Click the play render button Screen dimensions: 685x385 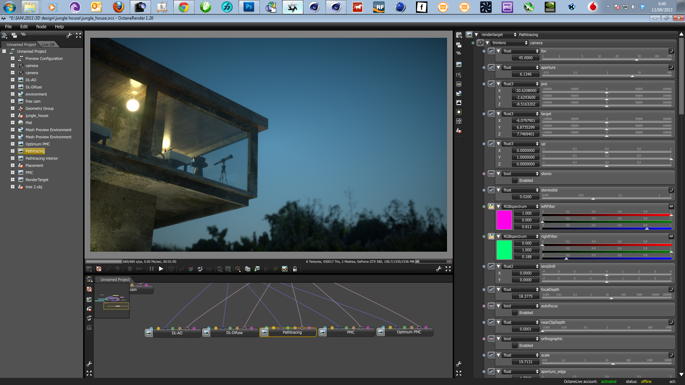point(161,269)
